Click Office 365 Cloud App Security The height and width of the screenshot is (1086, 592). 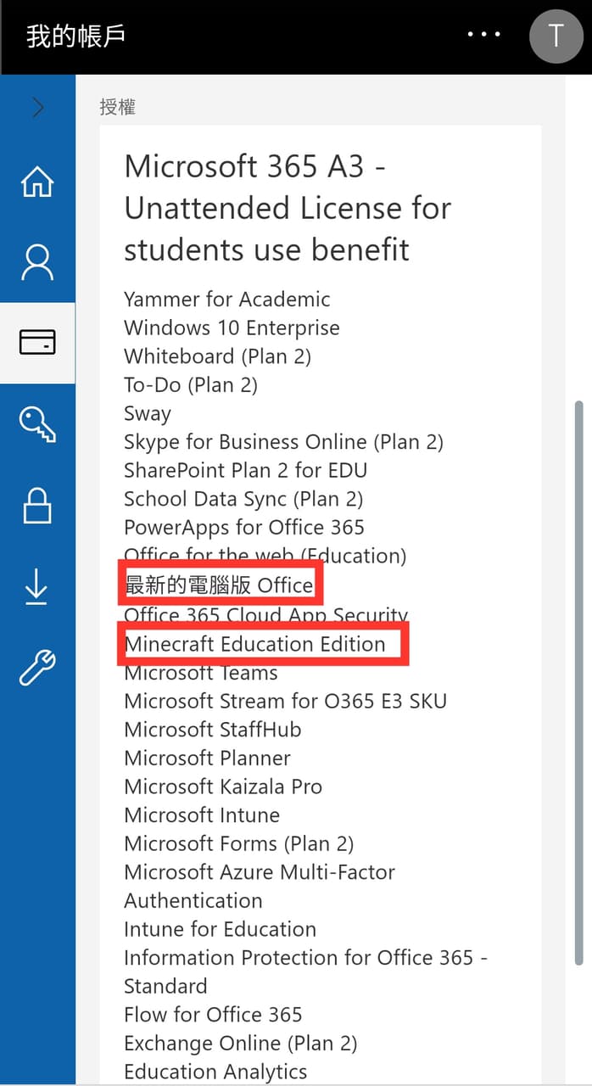(266, 615)
